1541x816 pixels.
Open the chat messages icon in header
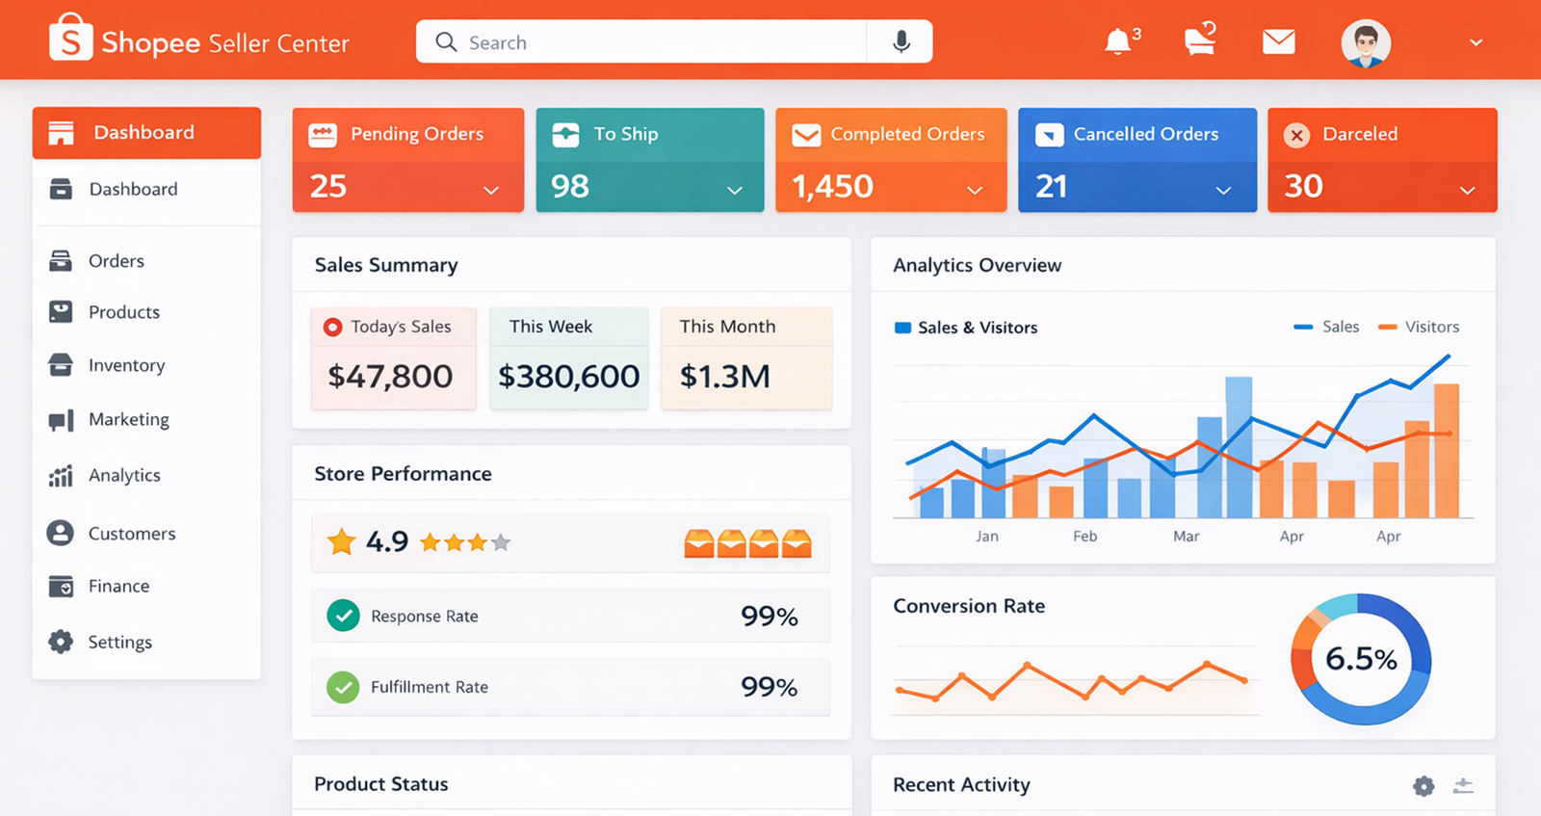coord(1199,42)
